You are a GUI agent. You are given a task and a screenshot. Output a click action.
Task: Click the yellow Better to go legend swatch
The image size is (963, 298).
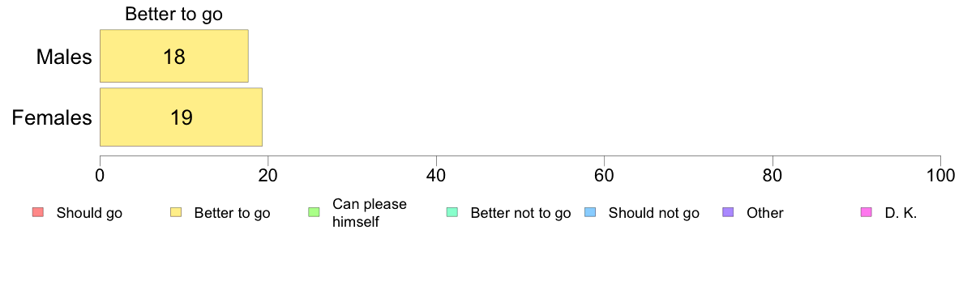[176, 213]
